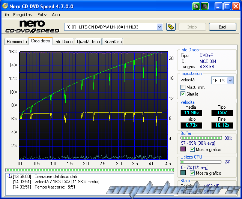Open the drive options icon beside drive selector

coord(170,27)
